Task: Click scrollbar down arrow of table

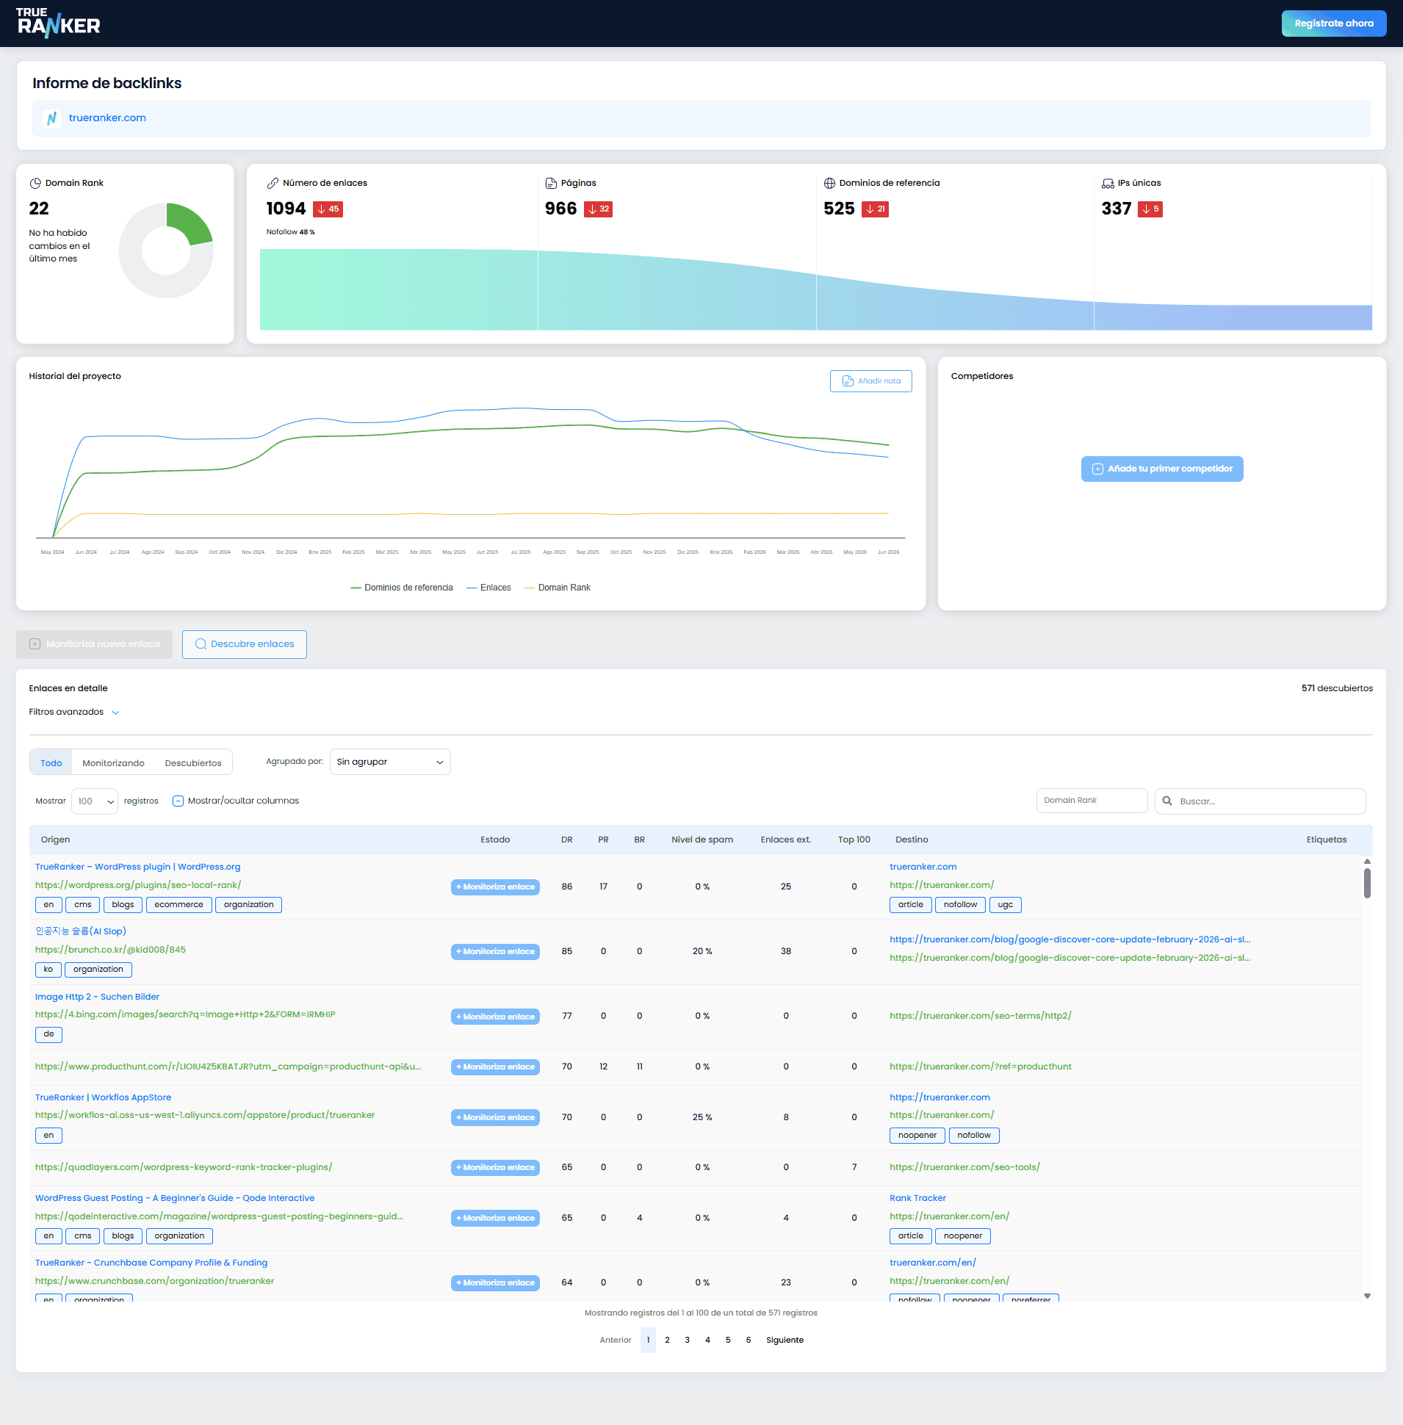Action: pyautogui.click(x=1367, y=1296)
